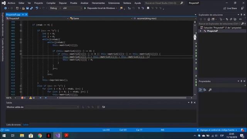
Task: Click the Save All icon
Action: pos(32,8)
